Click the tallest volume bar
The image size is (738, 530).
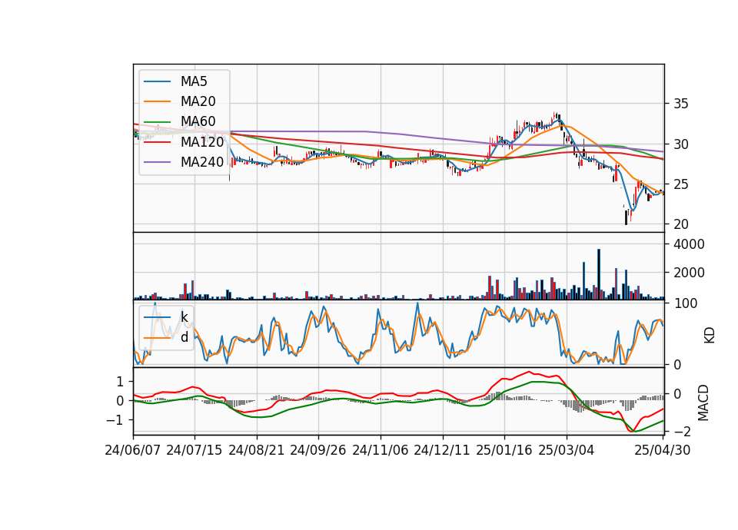599,274
